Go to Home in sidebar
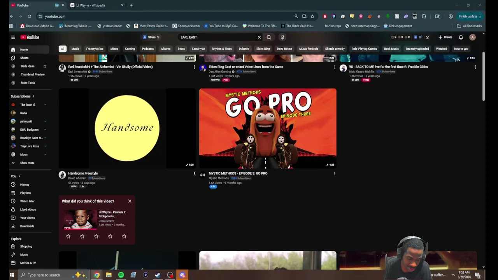498x280 pixels. point(29,49)
